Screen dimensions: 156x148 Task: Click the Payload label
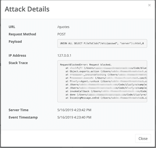[x=15, y=42]
